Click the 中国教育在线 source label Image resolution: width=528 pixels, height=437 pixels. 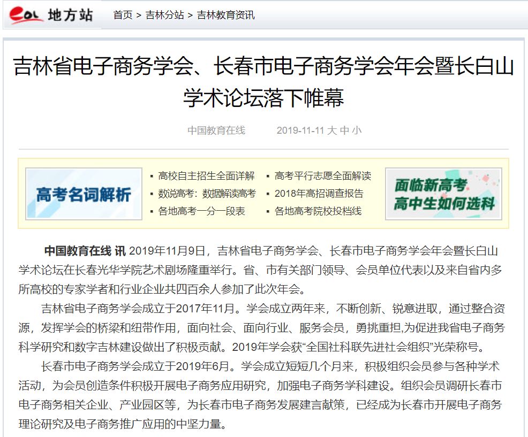point(216,131)
